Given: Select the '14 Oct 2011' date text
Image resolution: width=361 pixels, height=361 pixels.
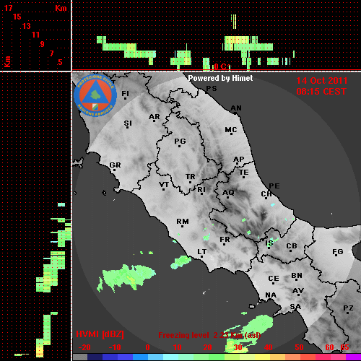Looking at the screenshot, I should coord(322,81).
